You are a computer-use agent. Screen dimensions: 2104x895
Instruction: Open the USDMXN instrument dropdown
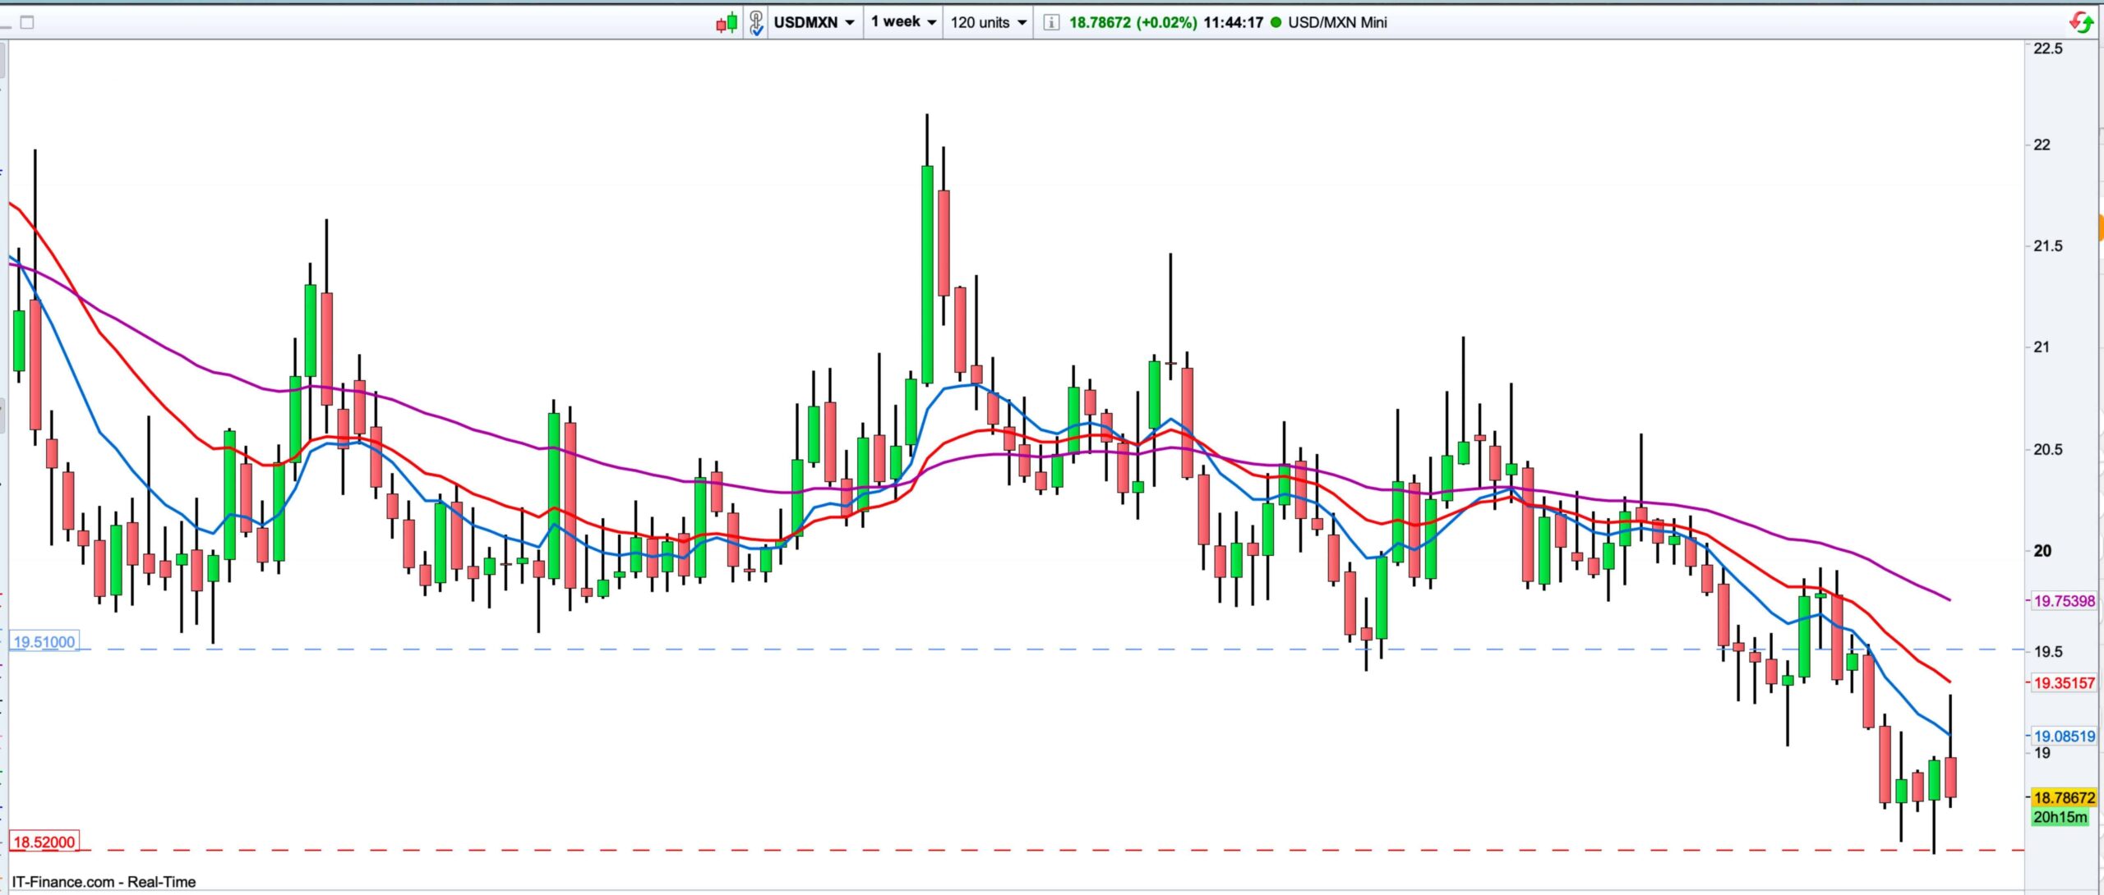814,23
